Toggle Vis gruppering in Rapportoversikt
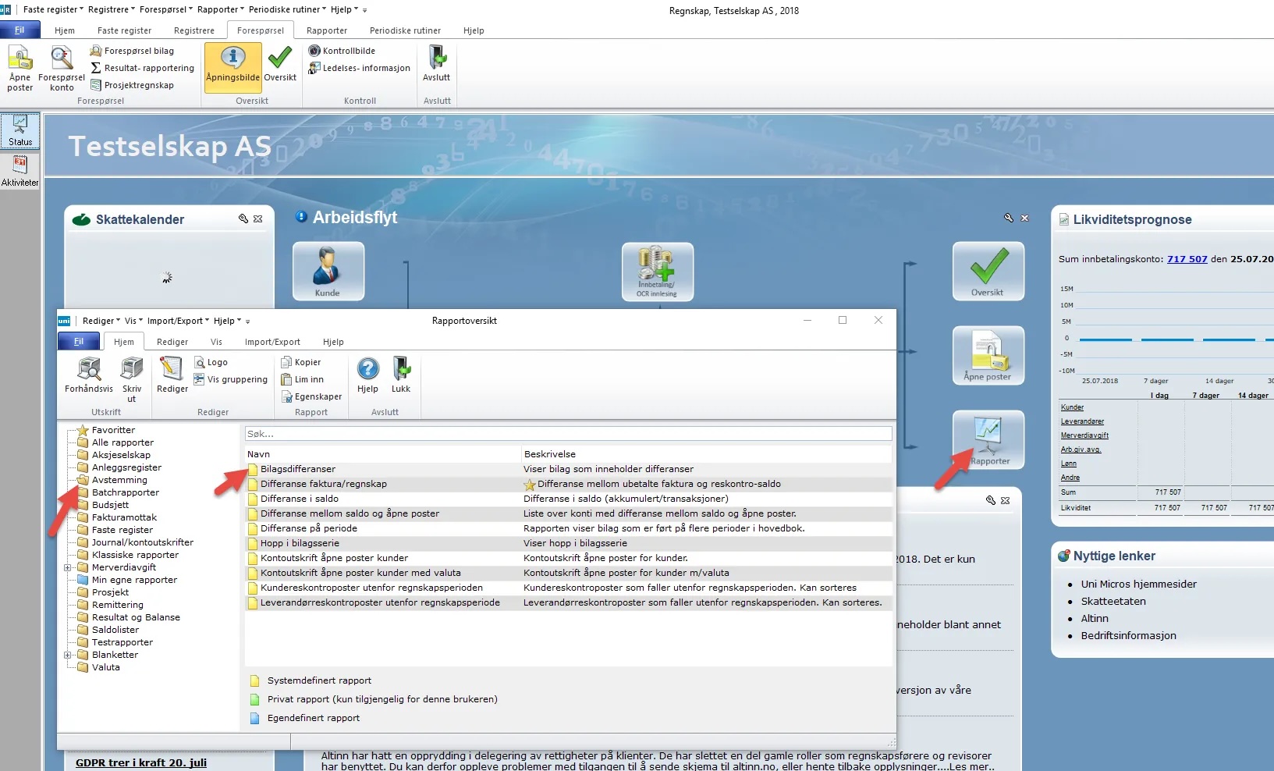 tap(231, 379)
